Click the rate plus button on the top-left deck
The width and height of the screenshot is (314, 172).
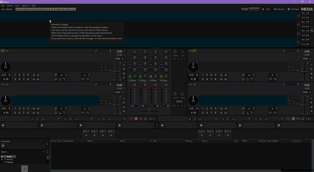click(124, 78)
